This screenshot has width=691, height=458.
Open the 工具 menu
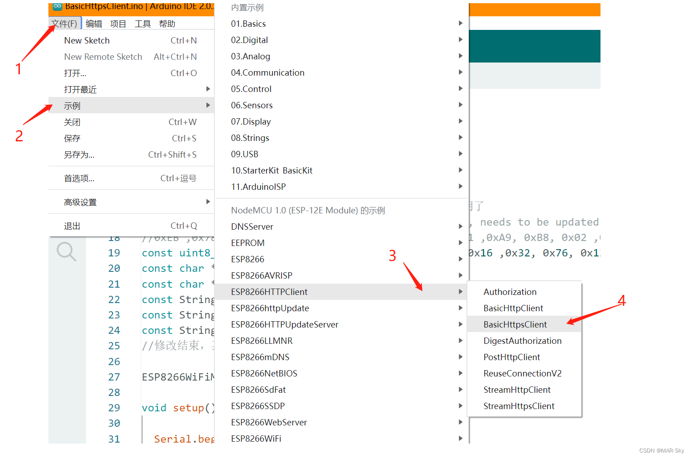click(x=143, y=23)
